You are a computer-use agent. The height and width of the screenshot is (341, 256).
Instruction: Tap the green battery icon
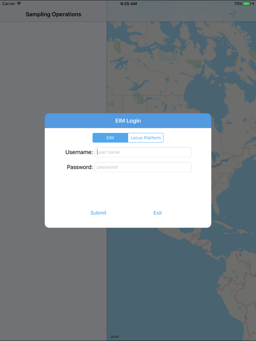[247, 4]
